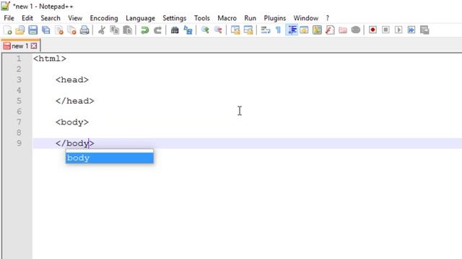The width and height of the screenshot is (462, 259).
Task: Place cursor in the <html> line
Action: coord(50,58)
